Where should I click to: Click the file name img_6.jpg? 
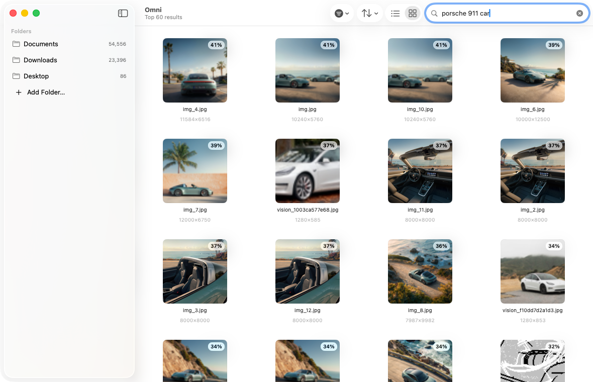533,109
